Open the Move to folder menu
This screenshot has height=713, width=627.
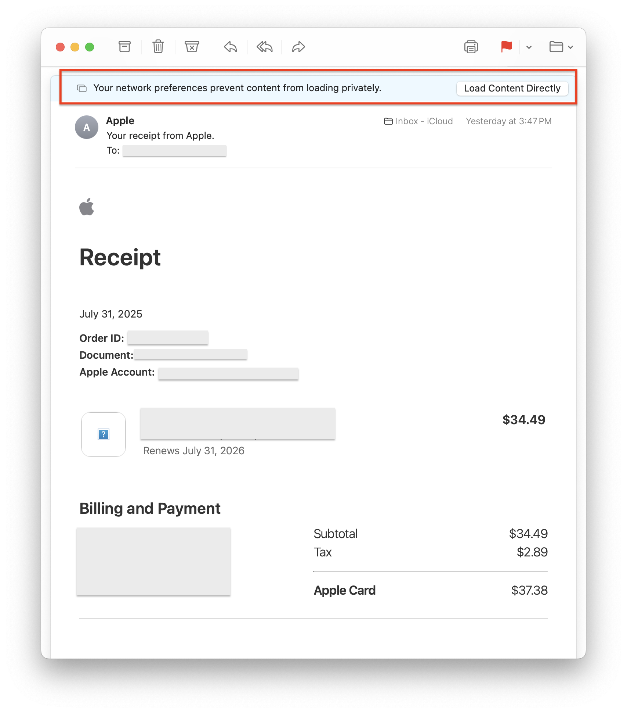[x=561, y=47]
